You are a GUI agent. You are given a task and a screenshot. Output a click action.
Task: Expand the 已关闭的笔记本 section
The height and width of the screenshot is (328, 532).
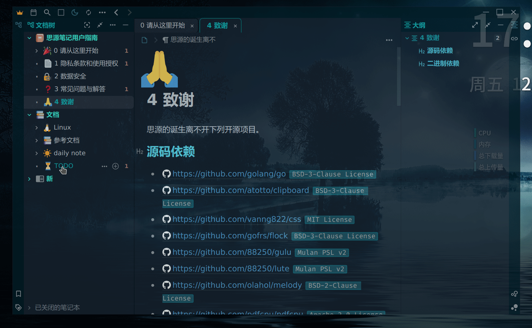pyautogui.click(x=29, y=307)
